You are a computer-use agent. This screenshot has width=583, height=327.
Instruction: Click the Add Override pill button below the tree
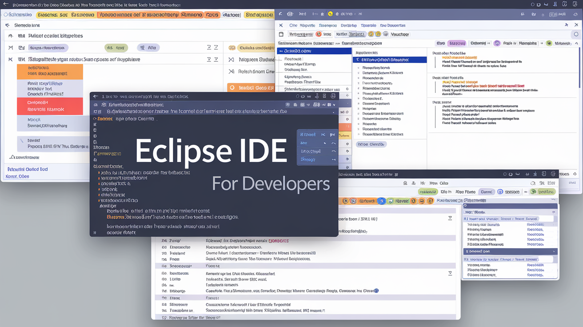click(x=371, y=144)
